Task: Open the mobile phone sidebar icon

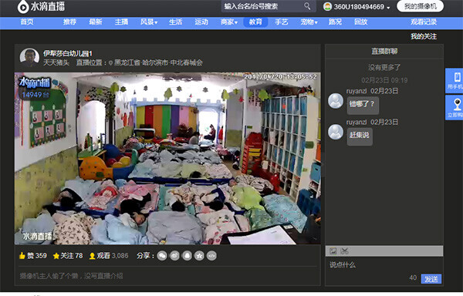Action: point(455,81)
